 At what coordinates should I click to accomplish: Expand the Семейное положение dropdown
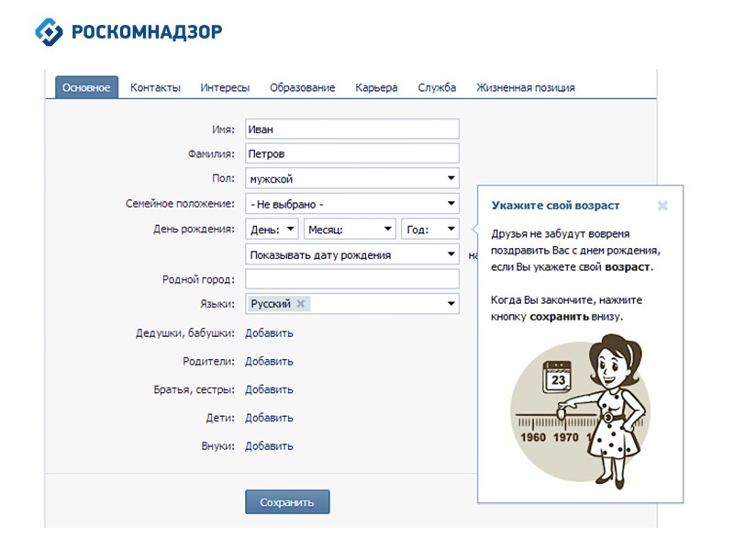coord(352,204)
